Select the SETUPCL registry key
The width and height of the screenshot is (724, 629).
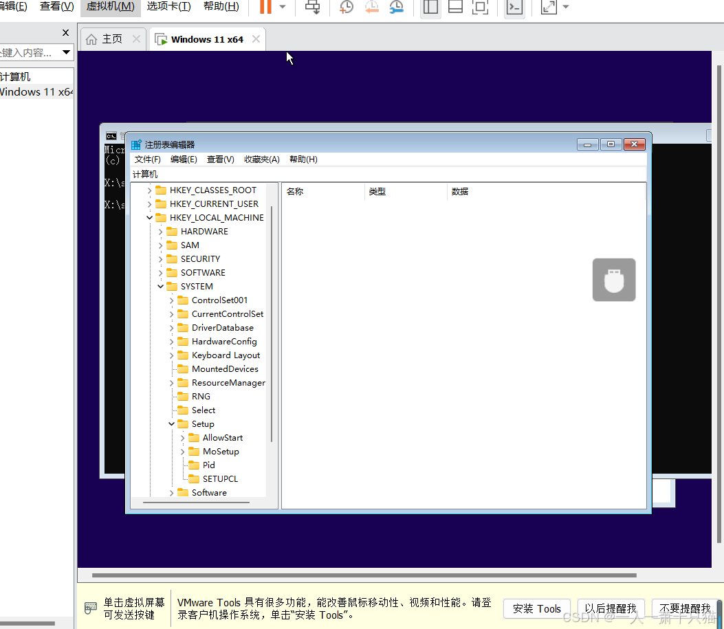point(220,479)
